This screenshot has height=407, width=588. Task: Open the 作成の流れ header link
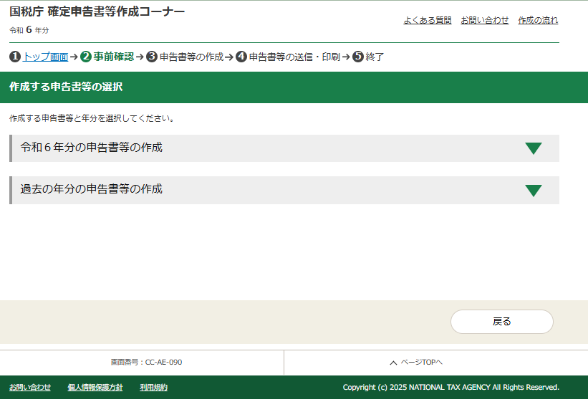pyautogui.click(x=538, y=20)
